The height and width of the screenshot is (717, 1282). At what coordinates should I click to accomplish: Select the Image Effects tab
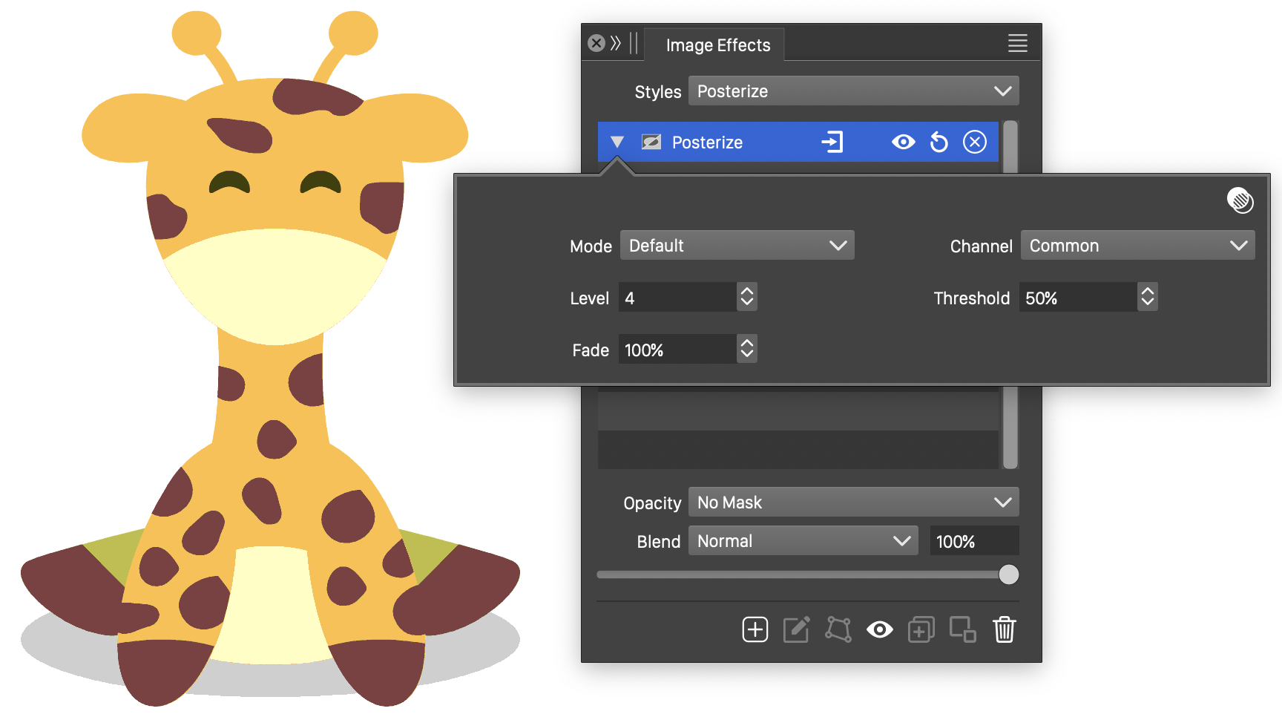[x=717, y=45]
